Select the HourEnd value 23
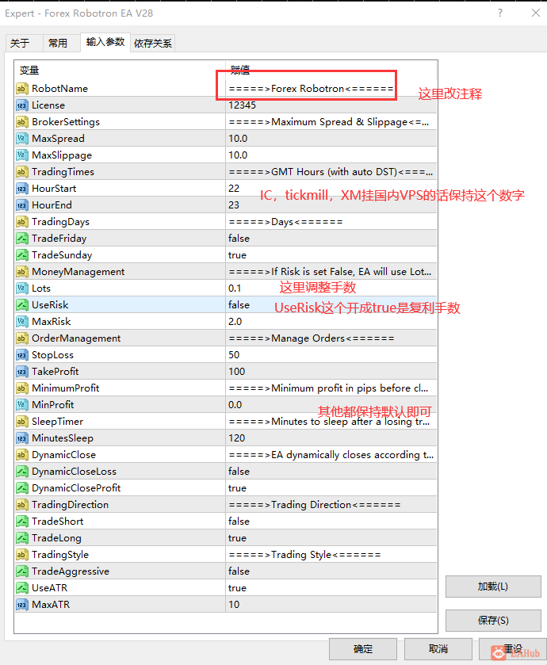 234,205
